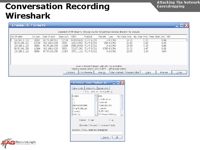This screenshot has width=200, height=150.
Task: Click the Payload column header
Action: pos(90,37)
